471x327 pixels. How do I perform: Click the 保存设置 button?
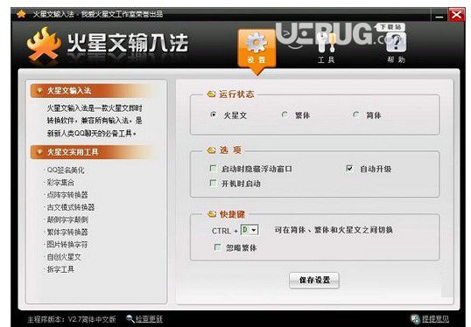pyautogui.click(x=314, y=280)
